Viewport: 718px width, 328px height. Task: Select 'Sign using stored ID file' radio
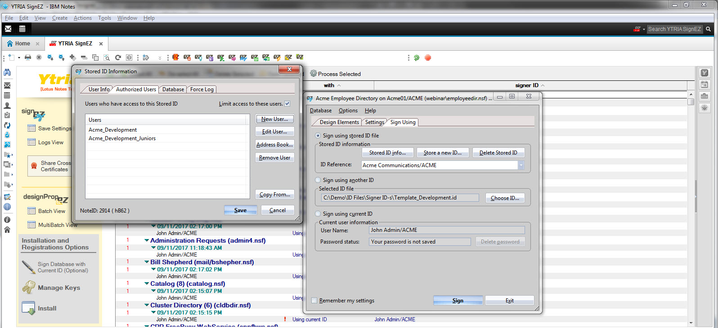tap(318, 136)
